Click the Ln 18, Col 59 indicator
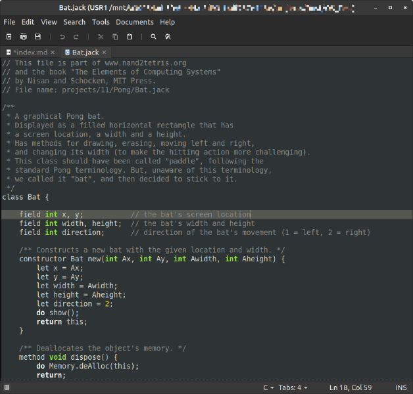 pos(351,387)
